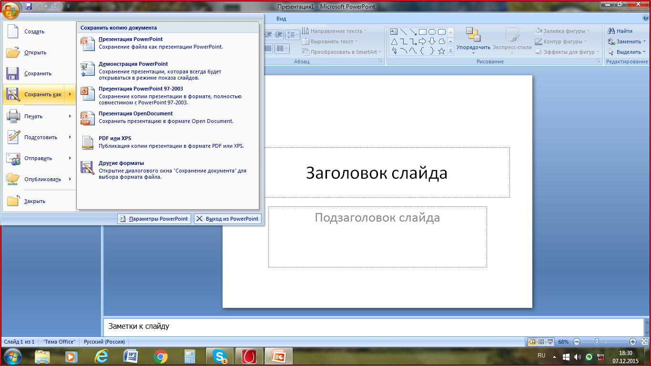Click the Fit slide to window icon
The height and width of the screenshot is (366, 651).
click(644, 342)
